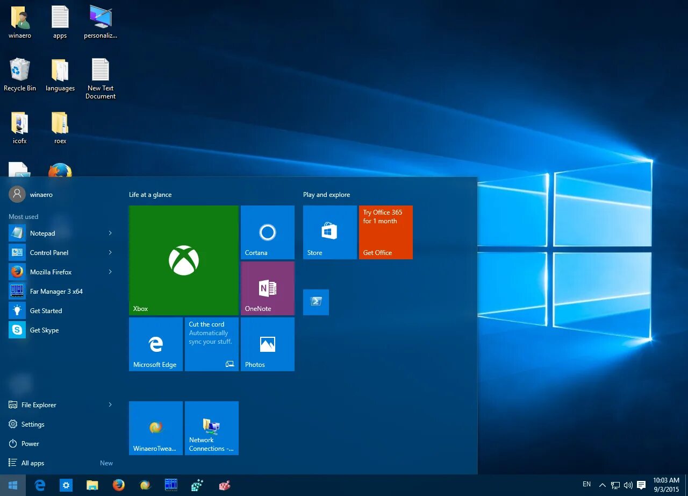
Task: Open File Explorer on the taskbar
Action: 92,485
